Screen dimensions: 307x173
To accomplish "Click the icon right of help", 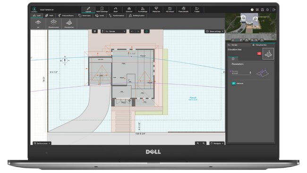I will (x=257, y=9).
